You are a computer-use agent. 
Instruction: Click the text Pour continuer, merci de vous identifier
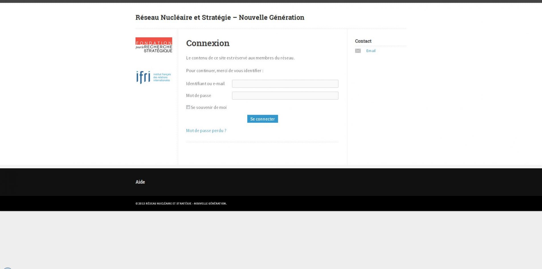pyautogui.click(x=225, y=71)
